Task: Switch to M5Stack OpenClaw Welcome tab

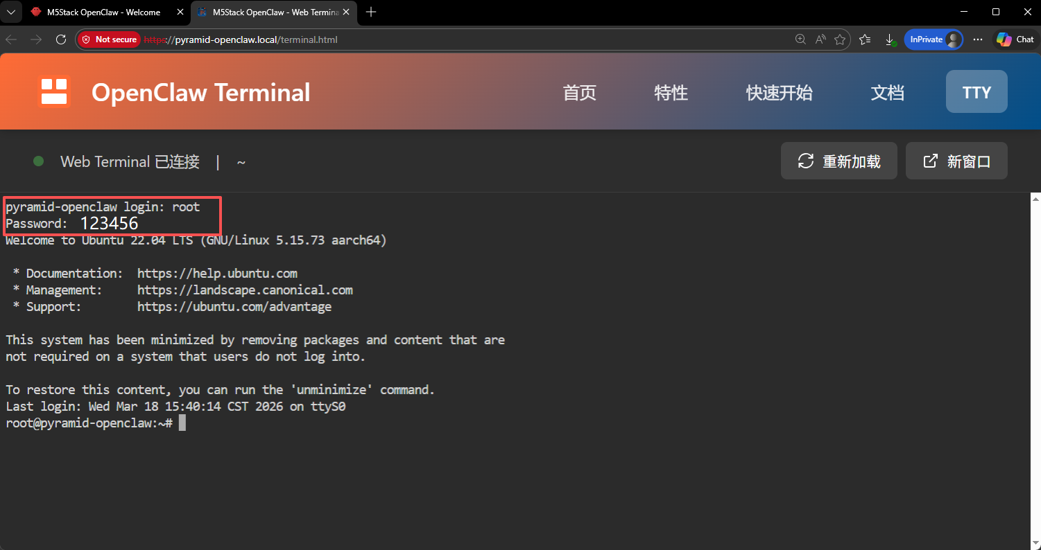Action: [103, 12]
